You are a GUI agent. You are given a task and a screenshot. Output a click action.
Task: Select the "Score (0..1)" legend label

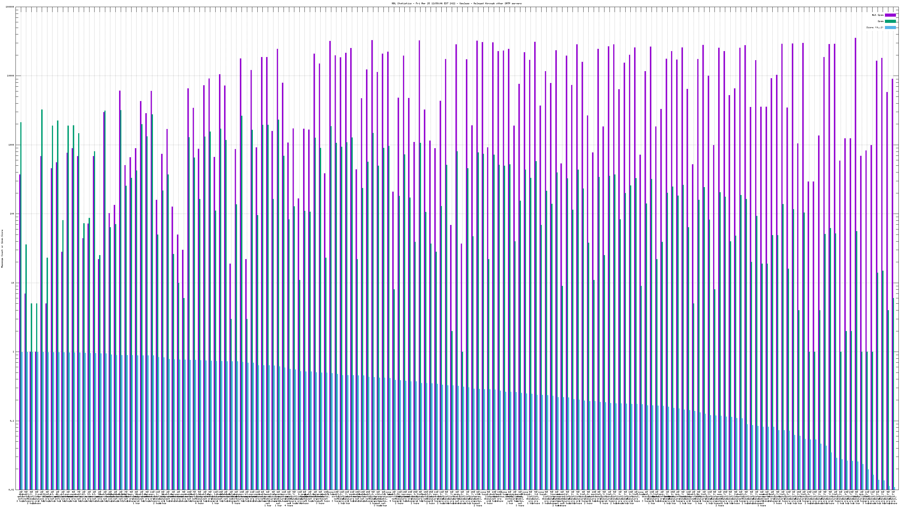[874, 27]
